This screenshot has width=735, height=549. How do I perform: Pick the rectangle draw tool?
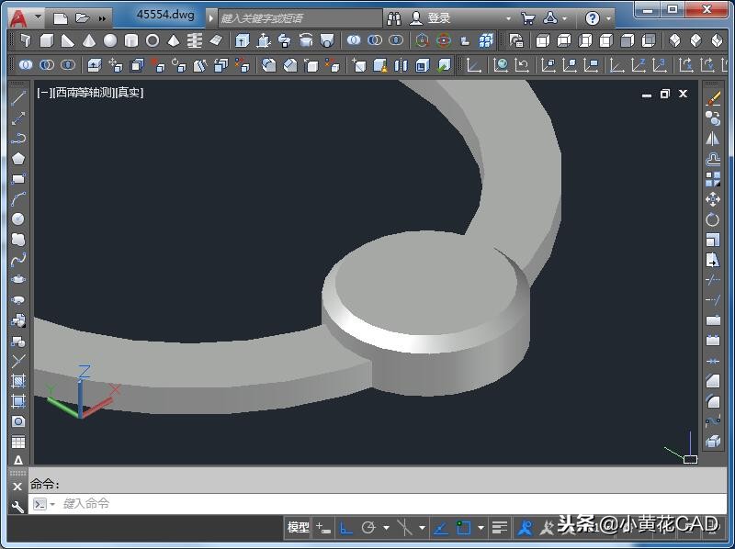coord(18,179)
